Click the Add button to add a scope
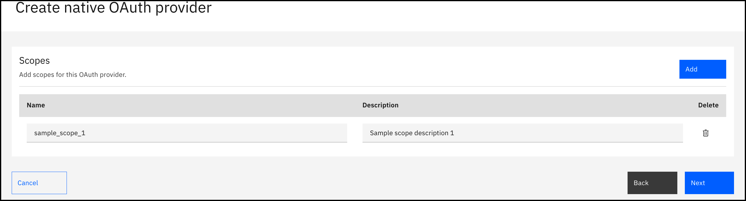746x201 pixels. click(702, 69)
